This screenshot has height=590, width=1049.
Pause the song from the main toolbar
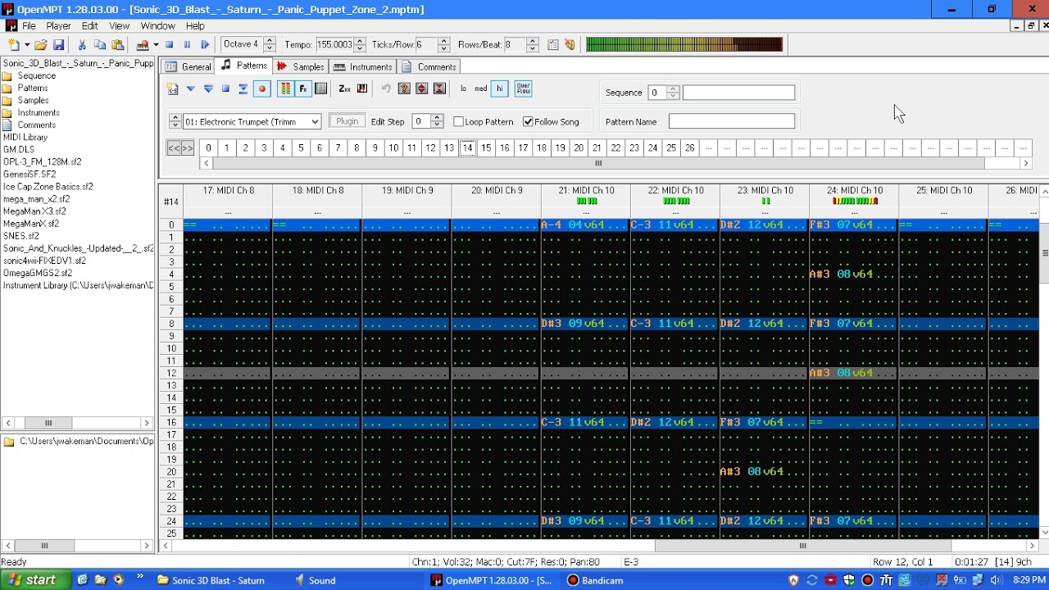(x=187, y=45)
